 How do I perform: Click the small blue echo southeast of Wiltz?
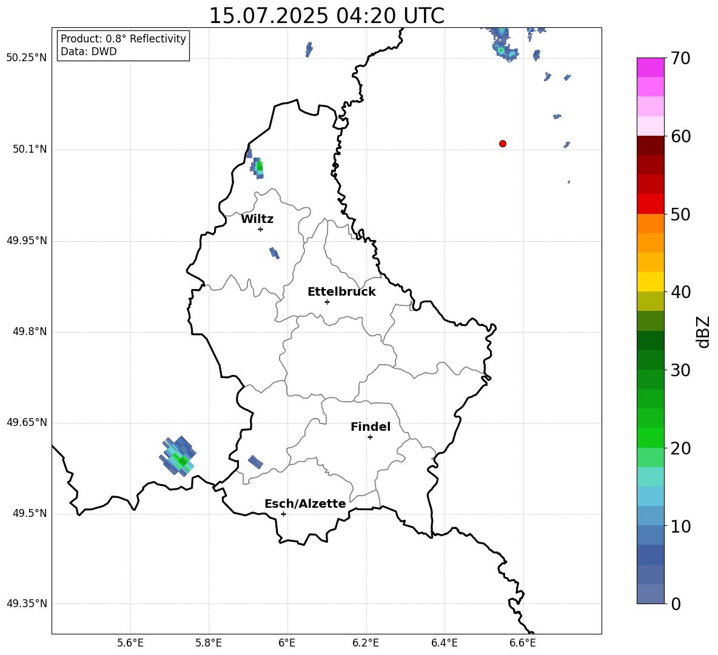[x=274, y=253]
